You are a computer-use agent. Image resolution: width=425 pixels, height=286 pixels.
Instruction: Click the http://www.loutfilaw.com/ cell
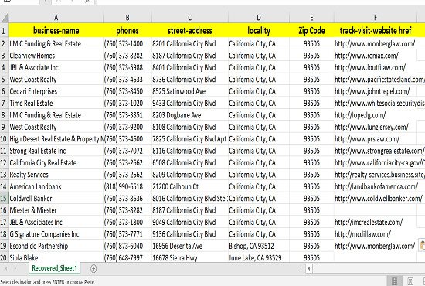coord(376,67)
